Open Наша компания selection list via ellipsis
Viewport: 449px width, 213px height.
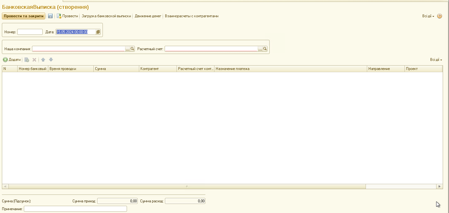127,49
